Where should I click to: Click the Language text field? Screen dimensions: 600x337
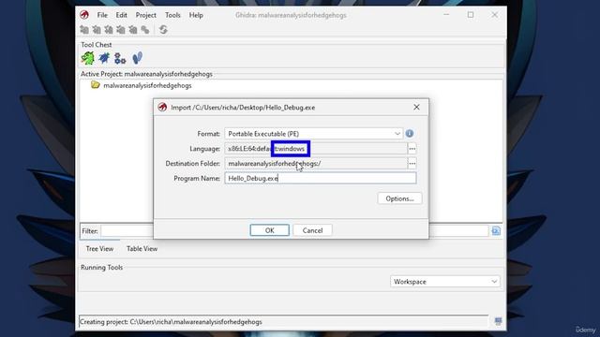coord(316,149)
